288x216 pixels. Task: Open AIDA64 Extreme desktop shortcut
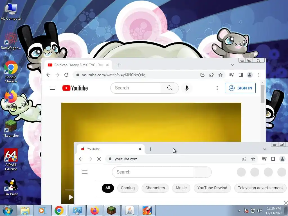coord(11,159)
